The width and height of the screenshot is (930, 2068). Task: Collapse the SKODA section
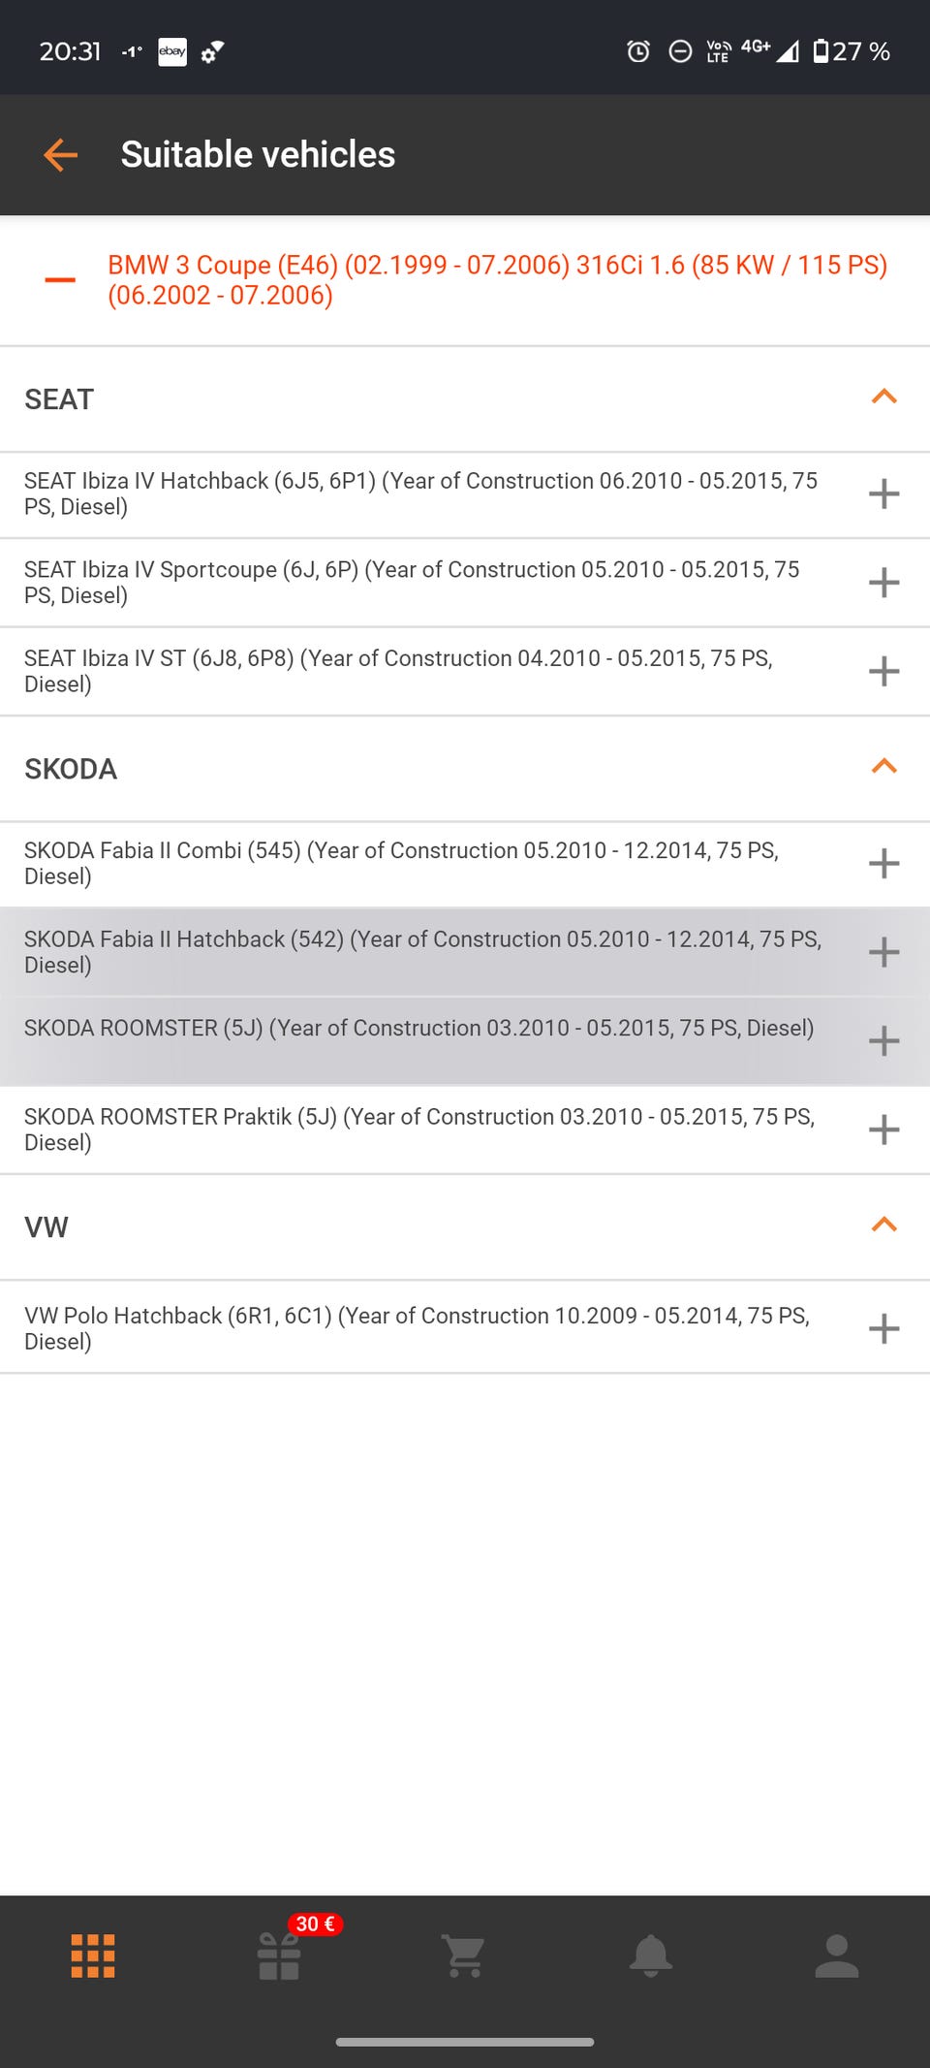point(883,767)
